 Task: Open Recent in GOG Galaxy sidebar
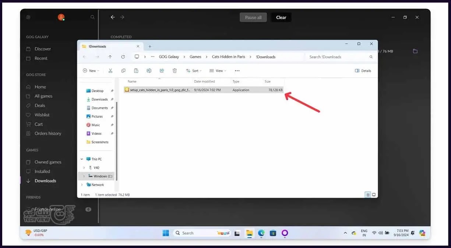coord(41,58)
